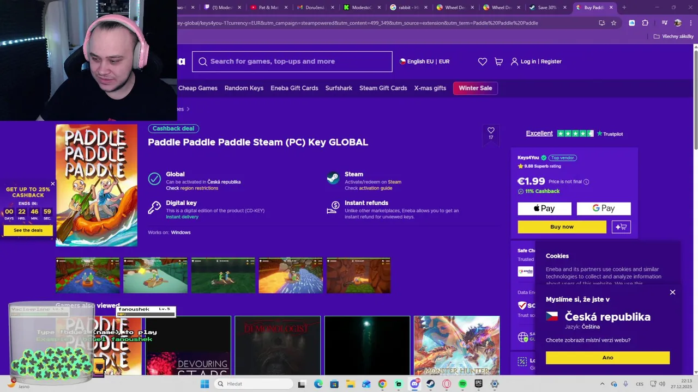Open the Surfshark menu item
698x392 pixels.
339,88
